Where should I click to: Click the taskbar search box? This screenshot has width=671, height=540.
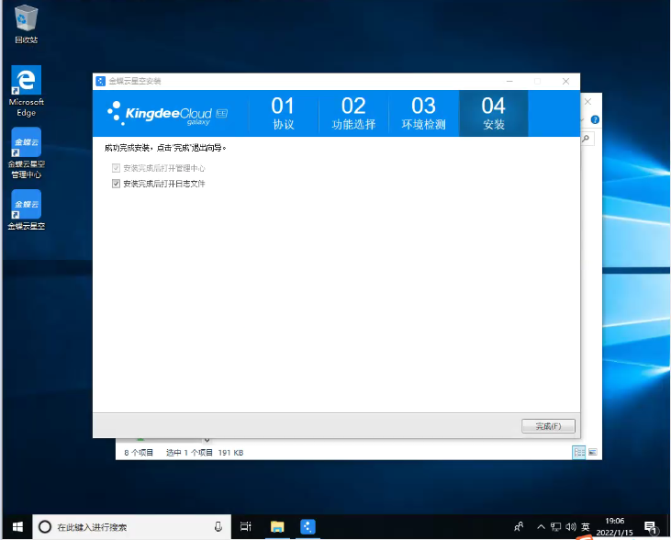click(x=132, y=527)
